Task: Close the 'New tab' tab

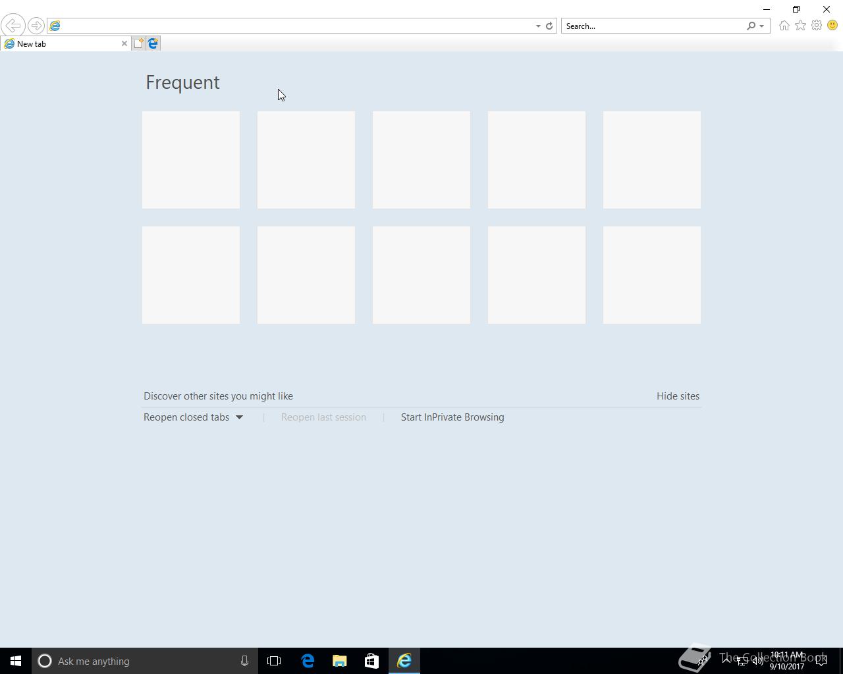Action: pyautogui.click(x=124, y=43)
